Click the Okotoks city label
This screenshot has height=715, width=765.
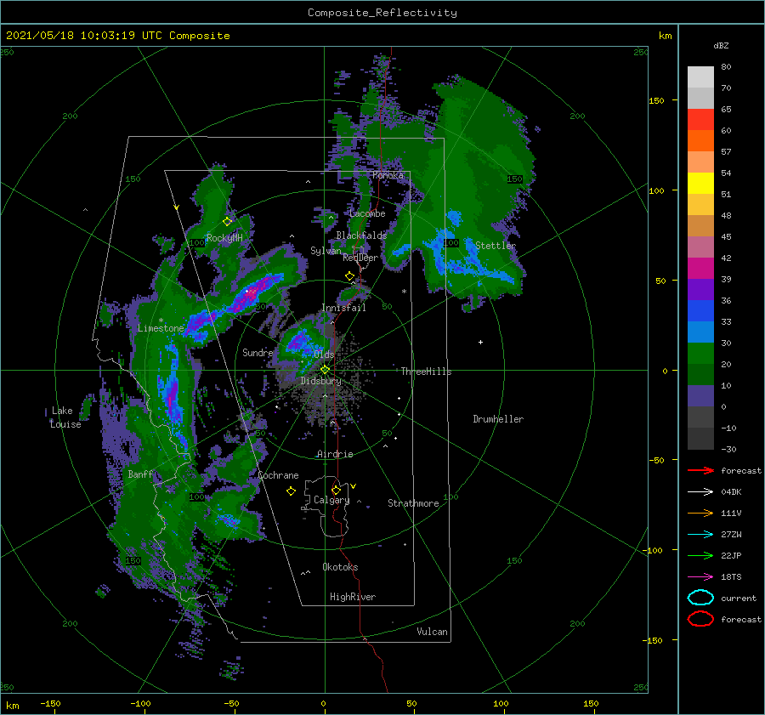click(x=340, y=567)
